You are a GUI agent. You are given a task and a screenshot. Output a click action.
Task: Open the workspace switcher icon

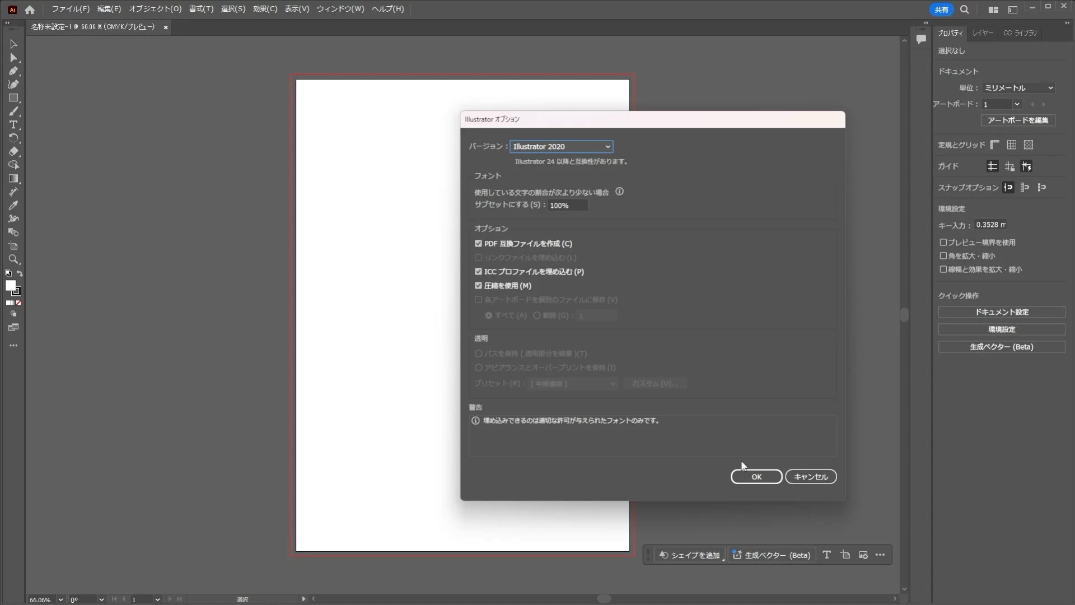pos(1013,10)
